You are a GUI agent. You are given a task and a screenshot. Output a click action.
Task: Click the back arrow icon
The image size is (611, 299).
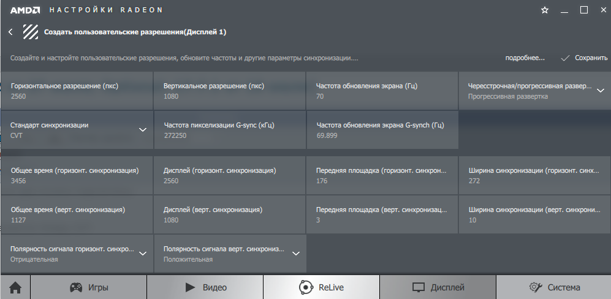(10, 32)
